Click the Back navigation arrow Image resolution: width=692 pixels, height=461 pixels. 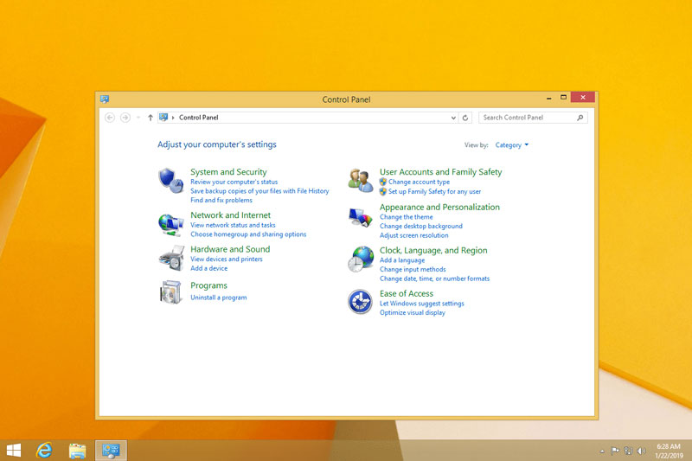110,118
